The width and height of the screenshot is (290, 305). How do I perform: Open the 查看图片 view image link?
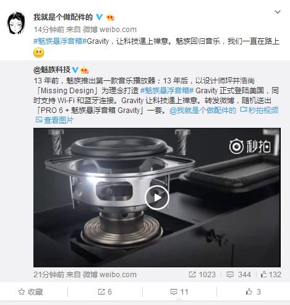click(54, 120)
